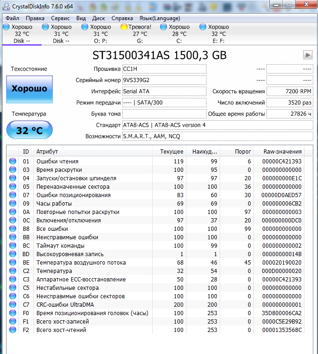Click raw value 00000C5E29B92
The image size is (318, 354).
(x=282, y=322)
